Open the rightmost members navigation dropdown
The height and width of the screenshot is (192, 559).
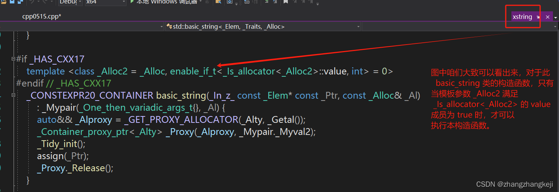point(460,26)
